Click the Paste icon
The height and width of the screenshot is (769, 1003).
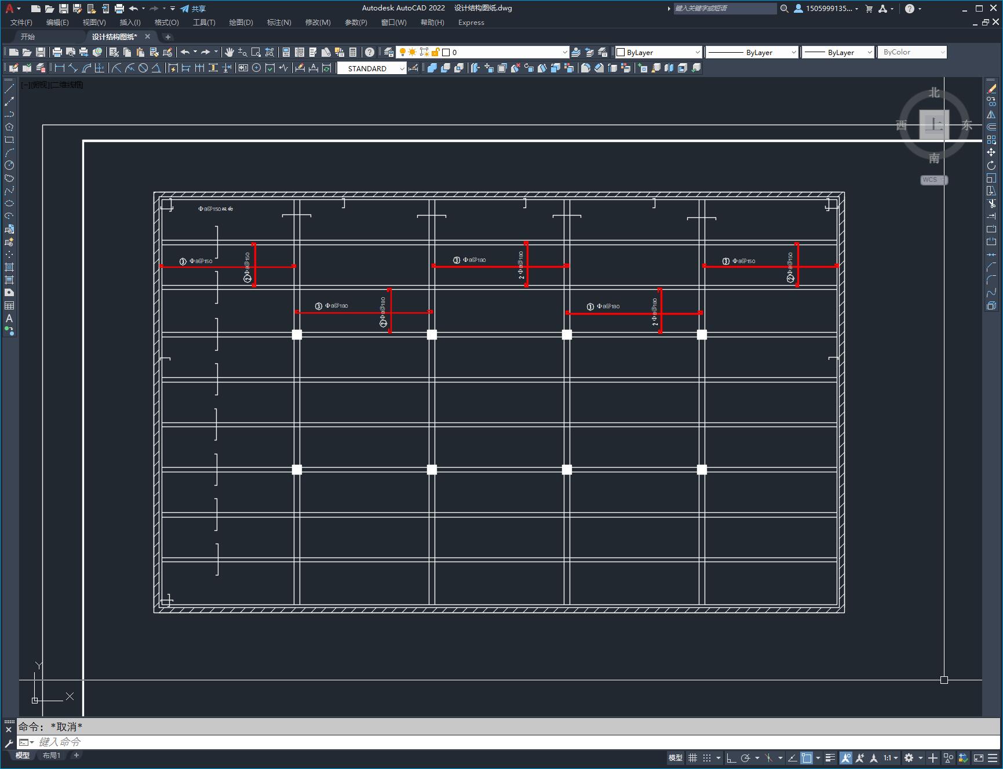[x=141, y=52]
